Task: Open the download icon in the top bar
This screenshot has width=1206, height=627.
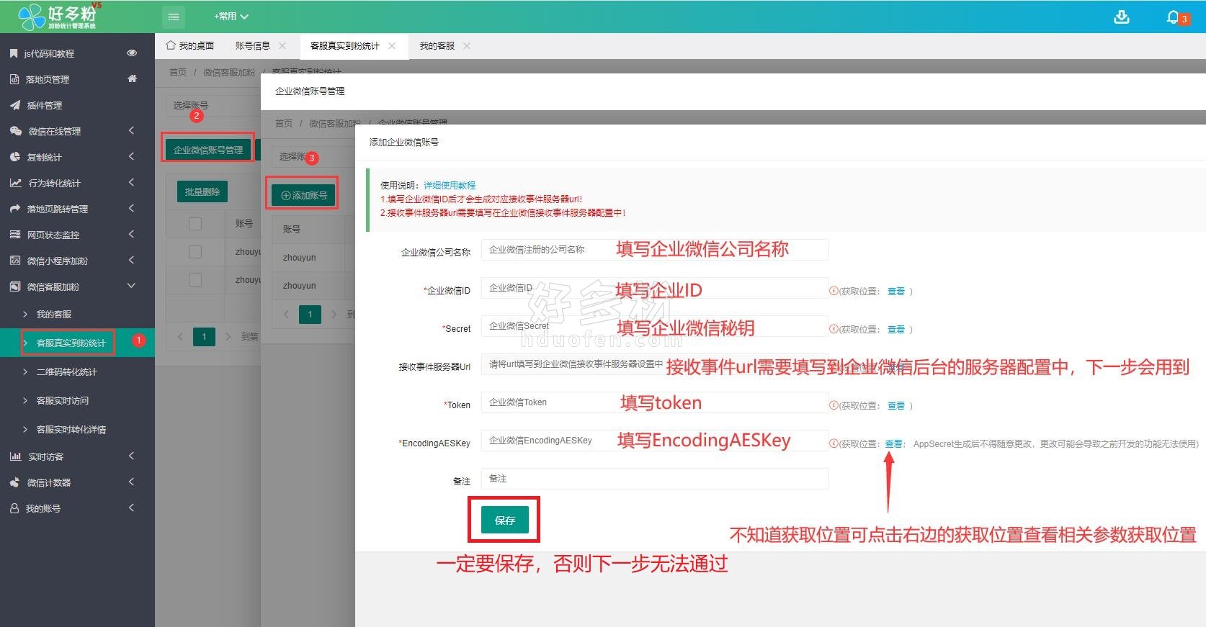Action: pyautogui.click(x=1122, y=17)
